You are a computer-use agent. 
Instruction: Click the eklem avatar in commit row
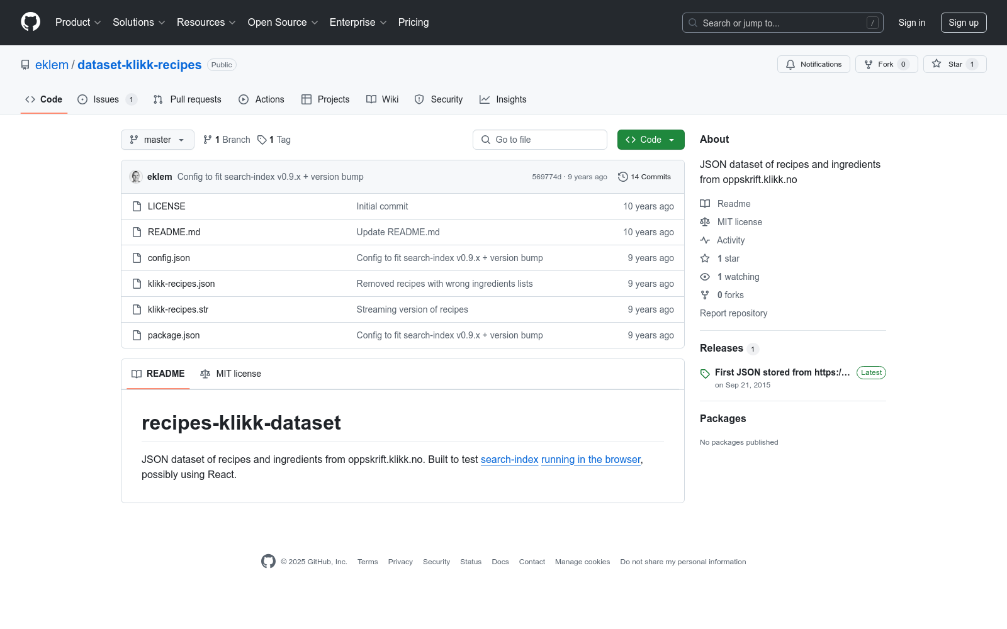click(x=136, y=177)
